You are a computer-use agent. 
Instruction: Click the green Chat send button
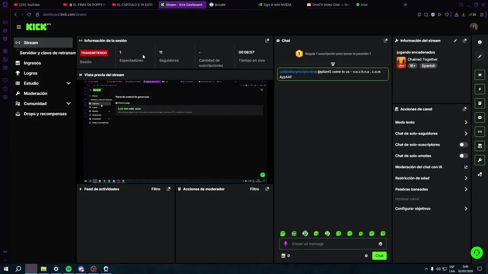[379, 256]
